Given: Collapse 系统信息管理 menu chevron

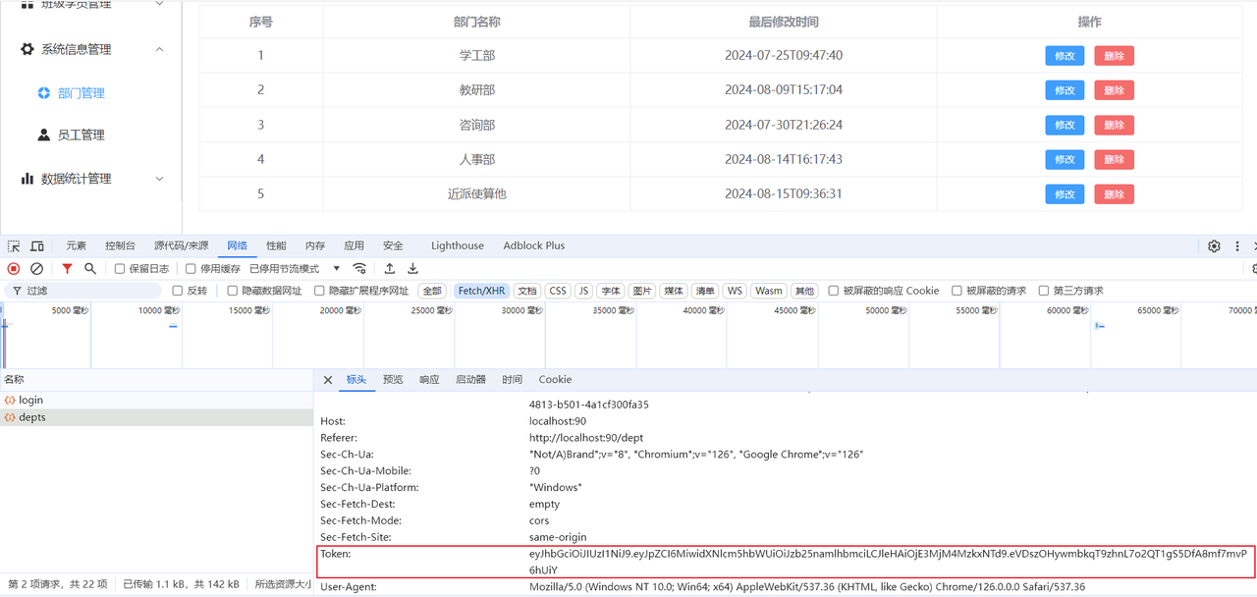Looking at the screenshot, I should click(160, 49).
